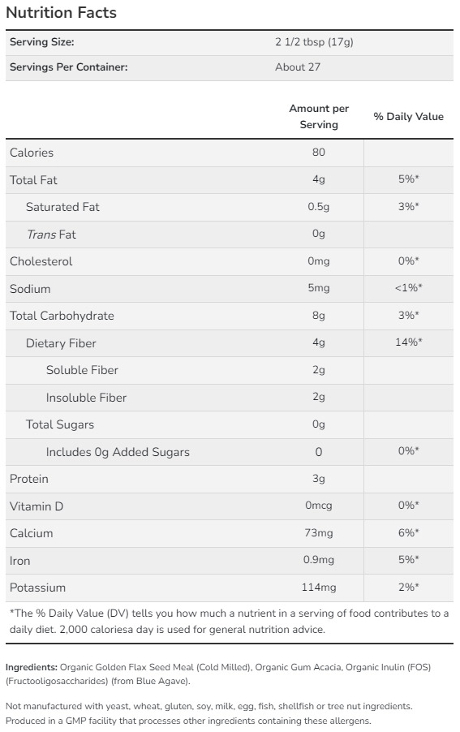Click the serving size value 2 1/2 tbsp (17g)
460x732 pixels.
314,42
